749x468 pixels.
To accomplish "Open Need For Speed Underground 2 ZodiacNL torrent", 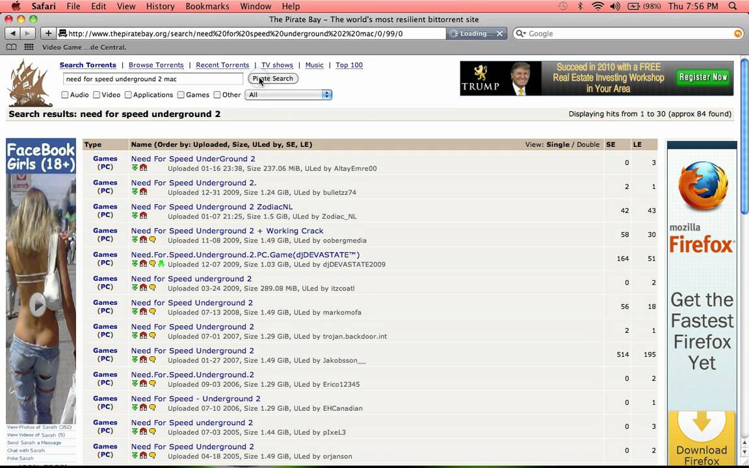I will (212, 207).
